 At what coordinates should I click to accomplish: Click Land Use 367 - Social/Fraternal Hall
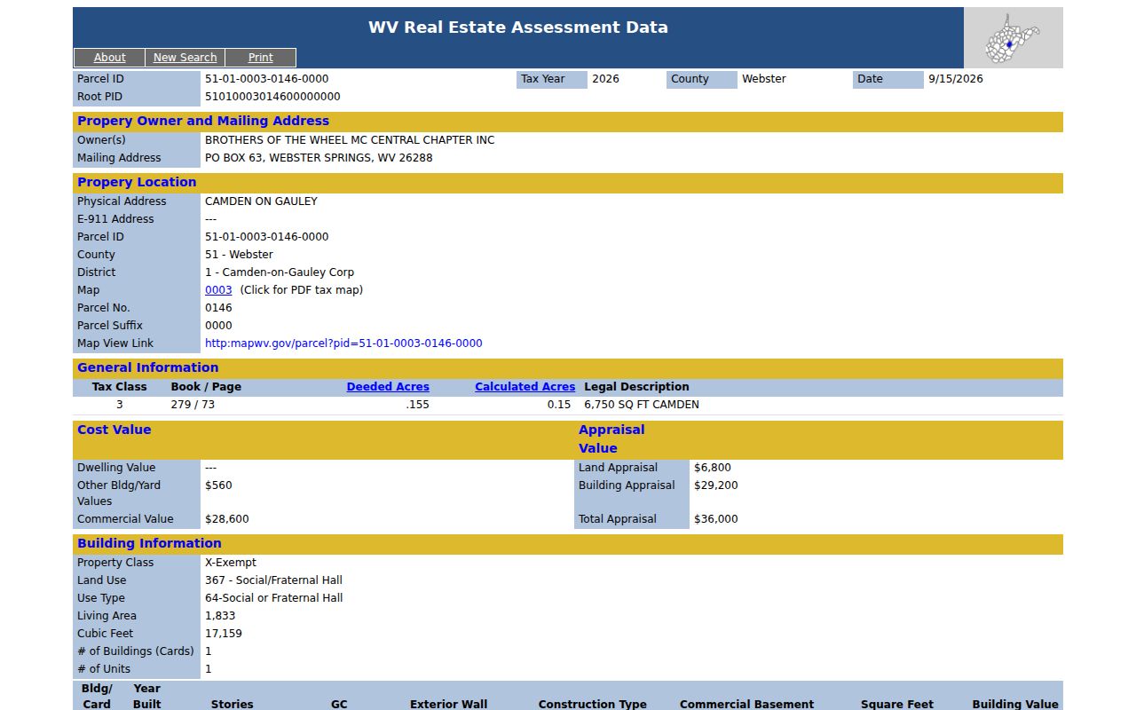coord(273,580)
